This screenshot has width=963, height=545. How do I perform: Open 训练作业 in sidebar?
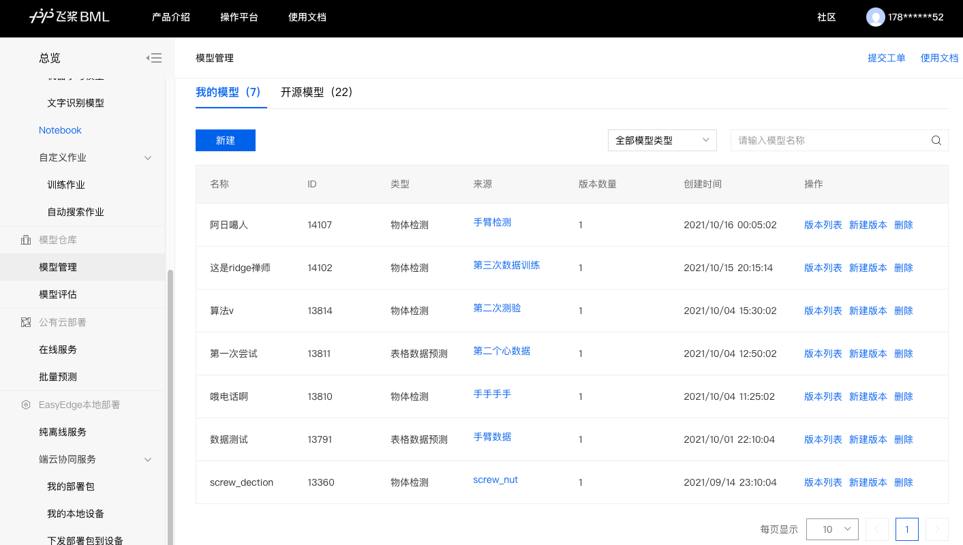point(66,185)
